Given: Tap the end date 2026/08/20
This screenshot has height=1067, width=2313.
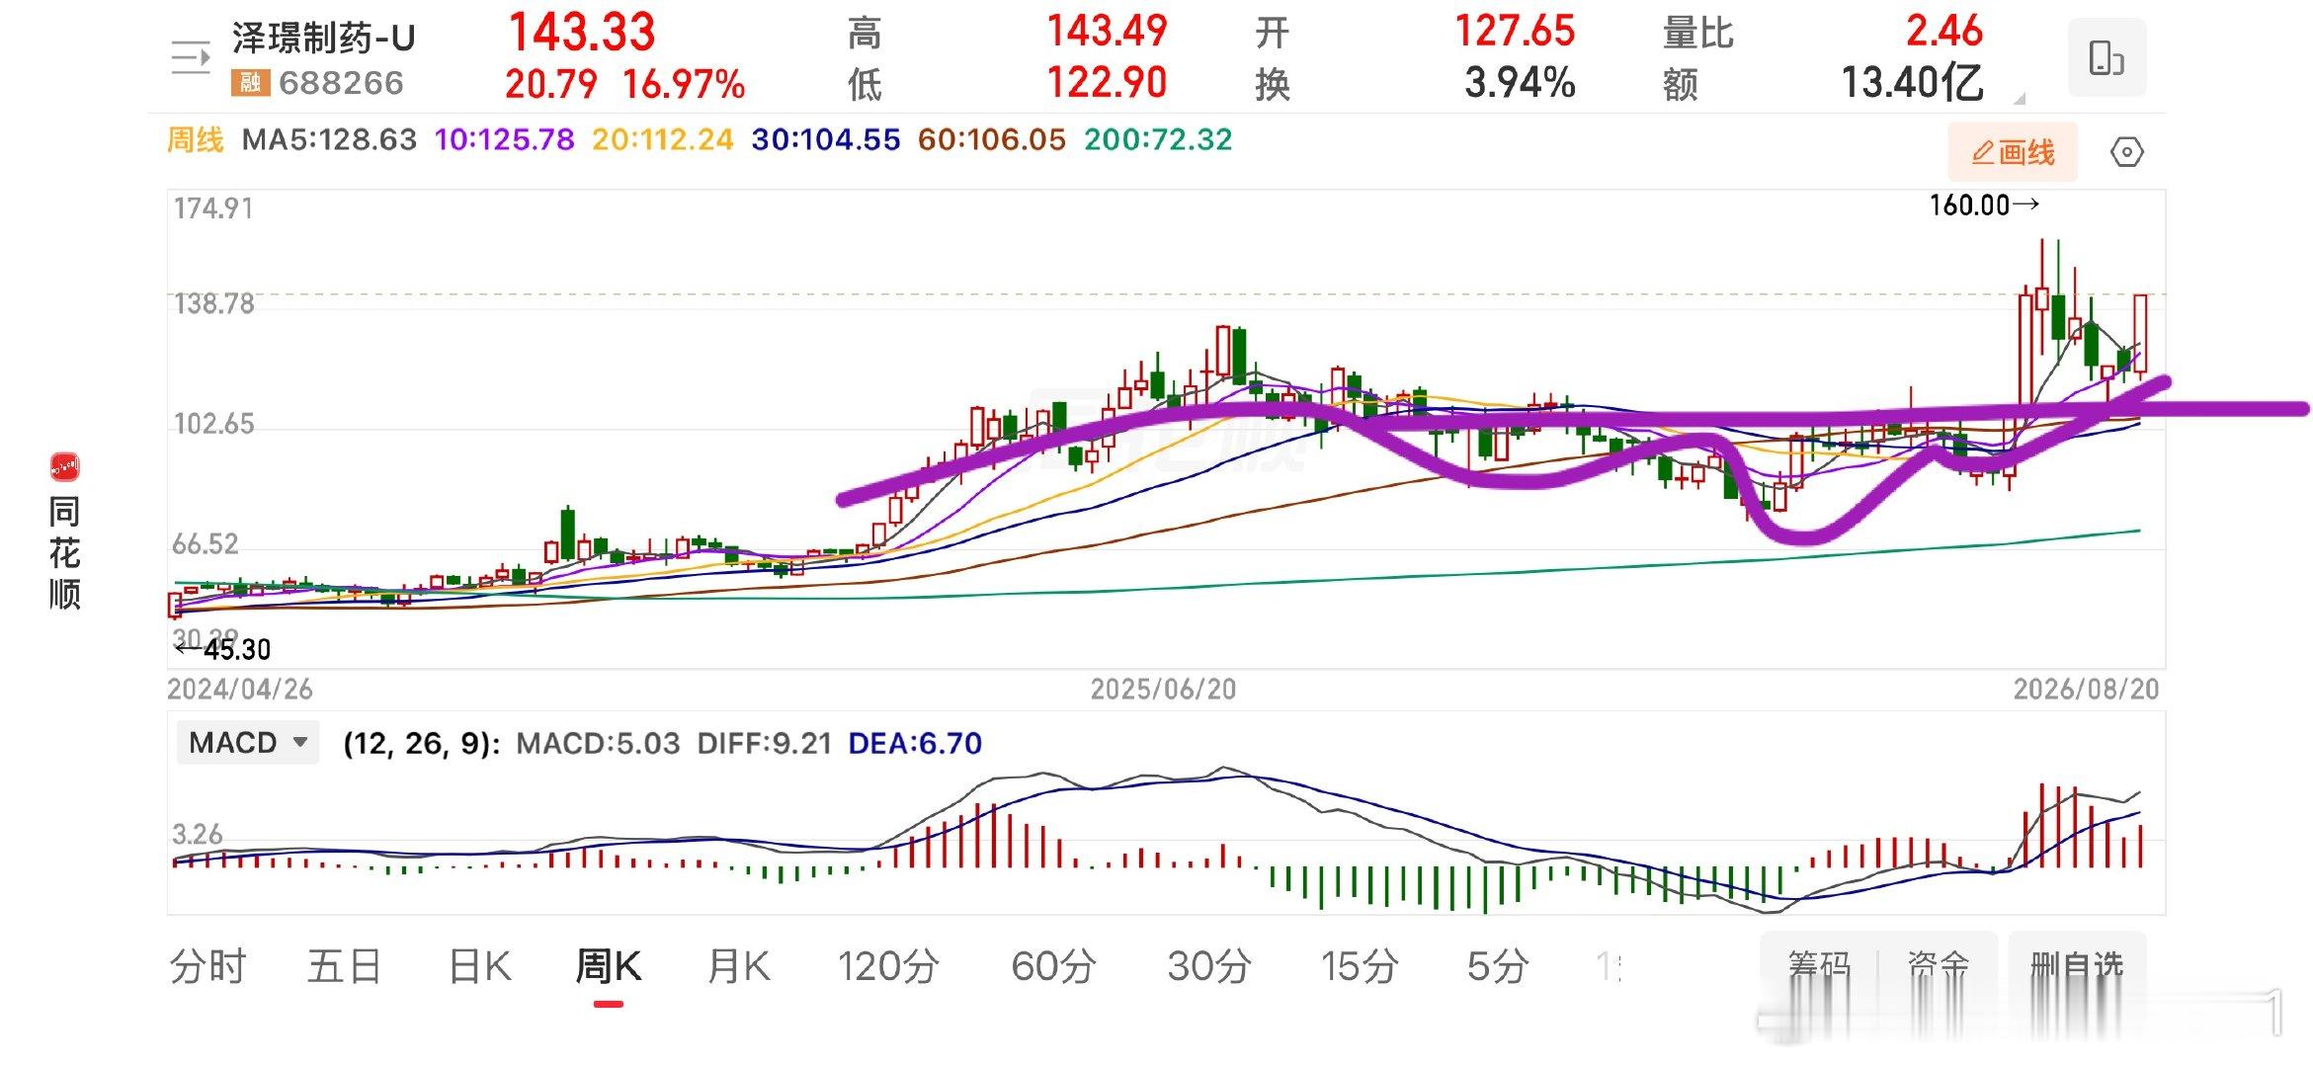Looking at the screenshot, I should click(2087, 689).
